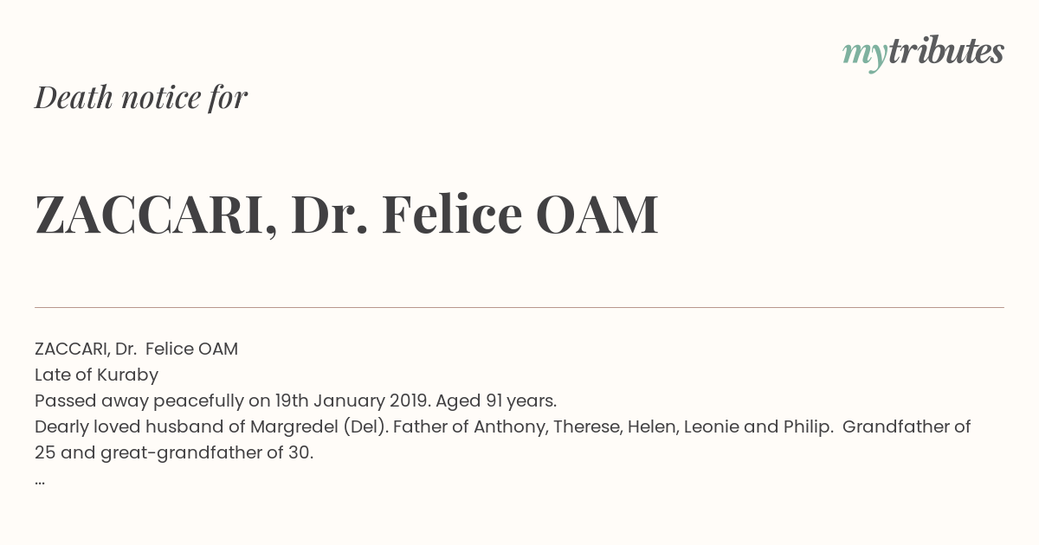The width and height of the screenshot is (1039, 545).
Task: Click the large 'ZACCARI, Dr. Felice OAM' title
Action: pyautogui.click(x=346, y=215)
